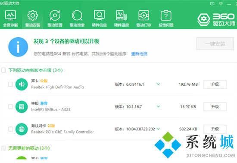
Task: Click the 下列驱动有新版本升级 (3个) header text
Action: (35, 70)
